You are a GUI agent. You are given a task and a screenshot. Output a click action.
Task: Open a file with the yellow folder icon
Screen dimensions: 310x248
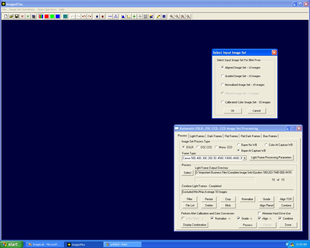(x=11, y=16)
